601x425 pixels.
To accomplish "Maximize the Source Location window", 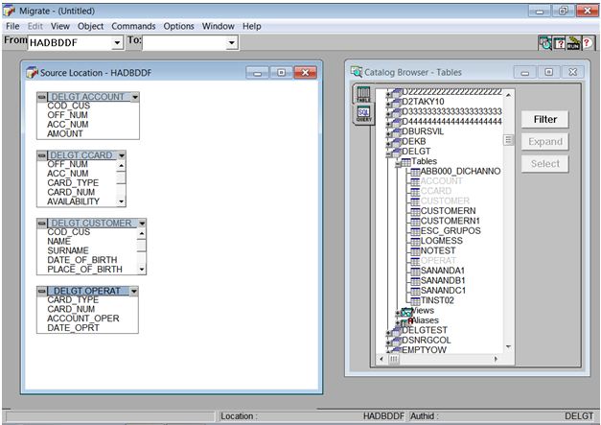I will click(x=282, y=72).
